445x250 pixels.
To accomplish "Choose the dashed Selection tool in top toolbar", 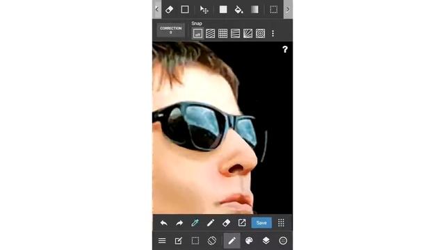I will pyautogui.click(x=273, y=10).
